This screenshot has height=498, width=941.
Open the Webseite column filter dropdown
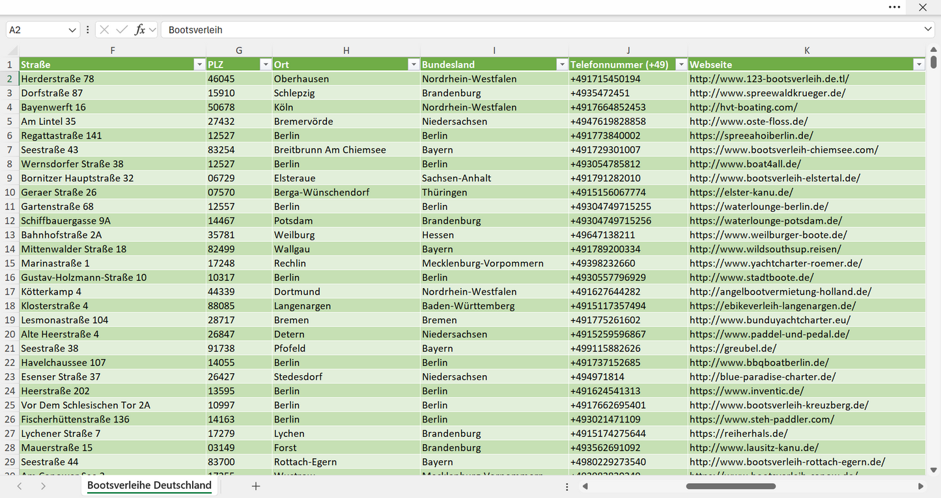click(x=919, y=64)
